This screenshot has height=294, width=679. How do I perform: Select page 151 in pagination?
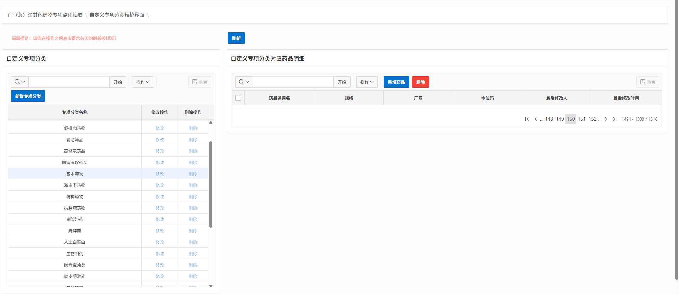click(581, 119)
